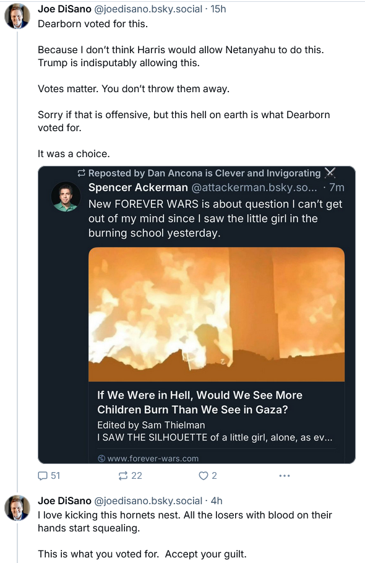Open @joedisano.bsky.social handle on the 4h post

click(x=148, y=501)
